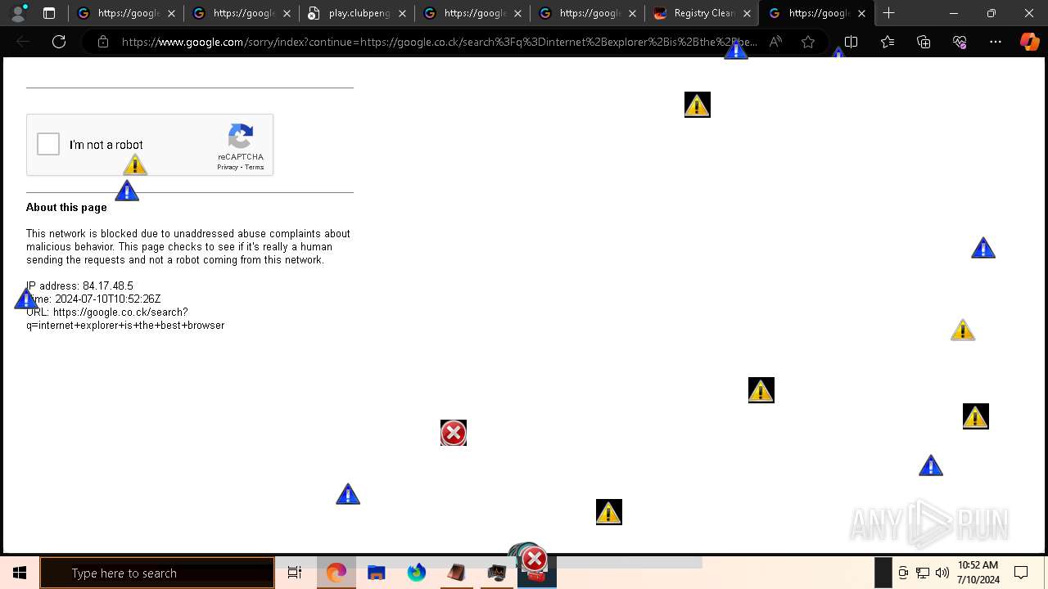This screenshot has height=589, width=1048.
Task: View site information via the lock icon
Action: click(103, 42)
